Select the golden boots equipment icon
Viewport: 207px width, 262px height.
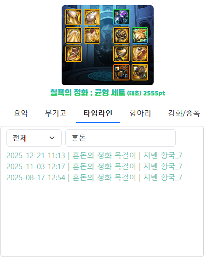point(74,54)
